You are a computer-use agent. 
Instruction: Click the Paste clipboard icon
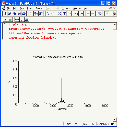[x=41, y=14]
